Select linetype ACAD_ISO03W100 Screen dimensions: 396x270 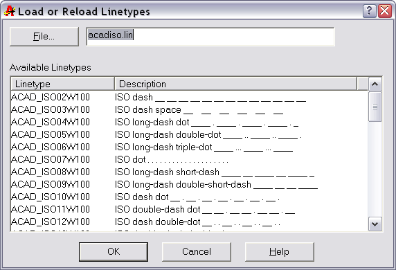click(51, 109)
